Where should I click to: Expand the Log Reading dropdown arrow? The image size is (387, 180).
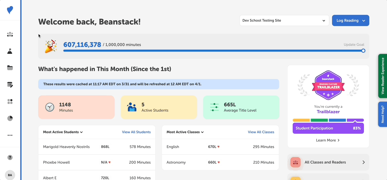coord(364,20)
